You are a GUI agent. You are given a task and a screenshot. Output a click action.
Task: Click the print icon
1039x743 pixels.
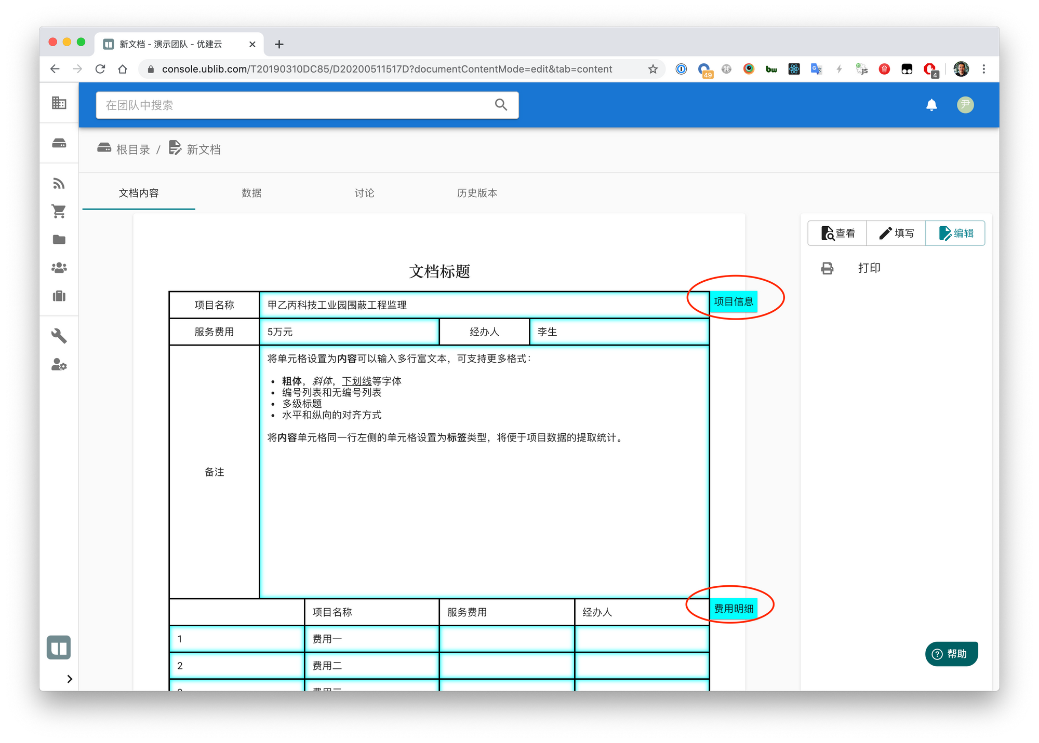[827, 268]
